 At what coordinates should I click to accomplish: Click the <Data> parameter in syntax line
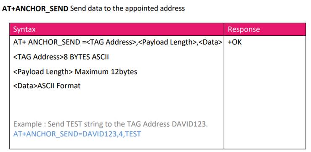210,42
